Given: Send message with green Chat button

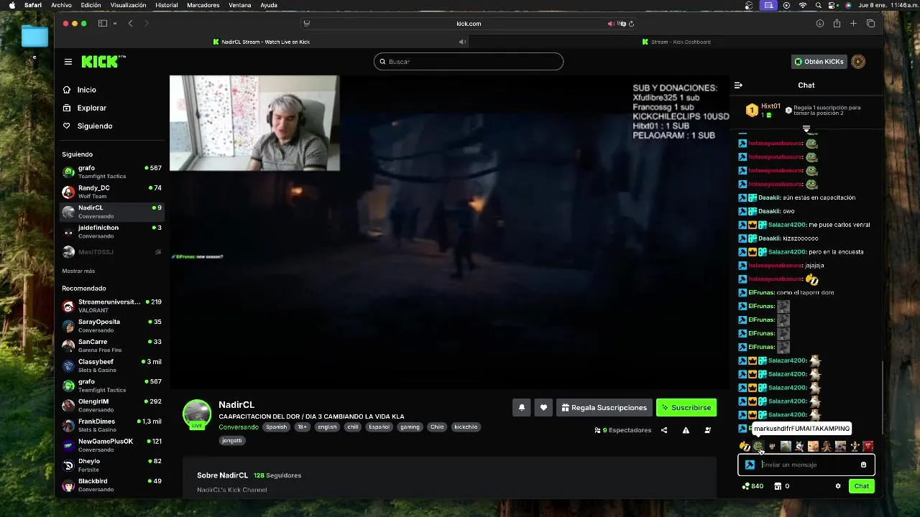Looking at the screenshot, I should (862, 486).
